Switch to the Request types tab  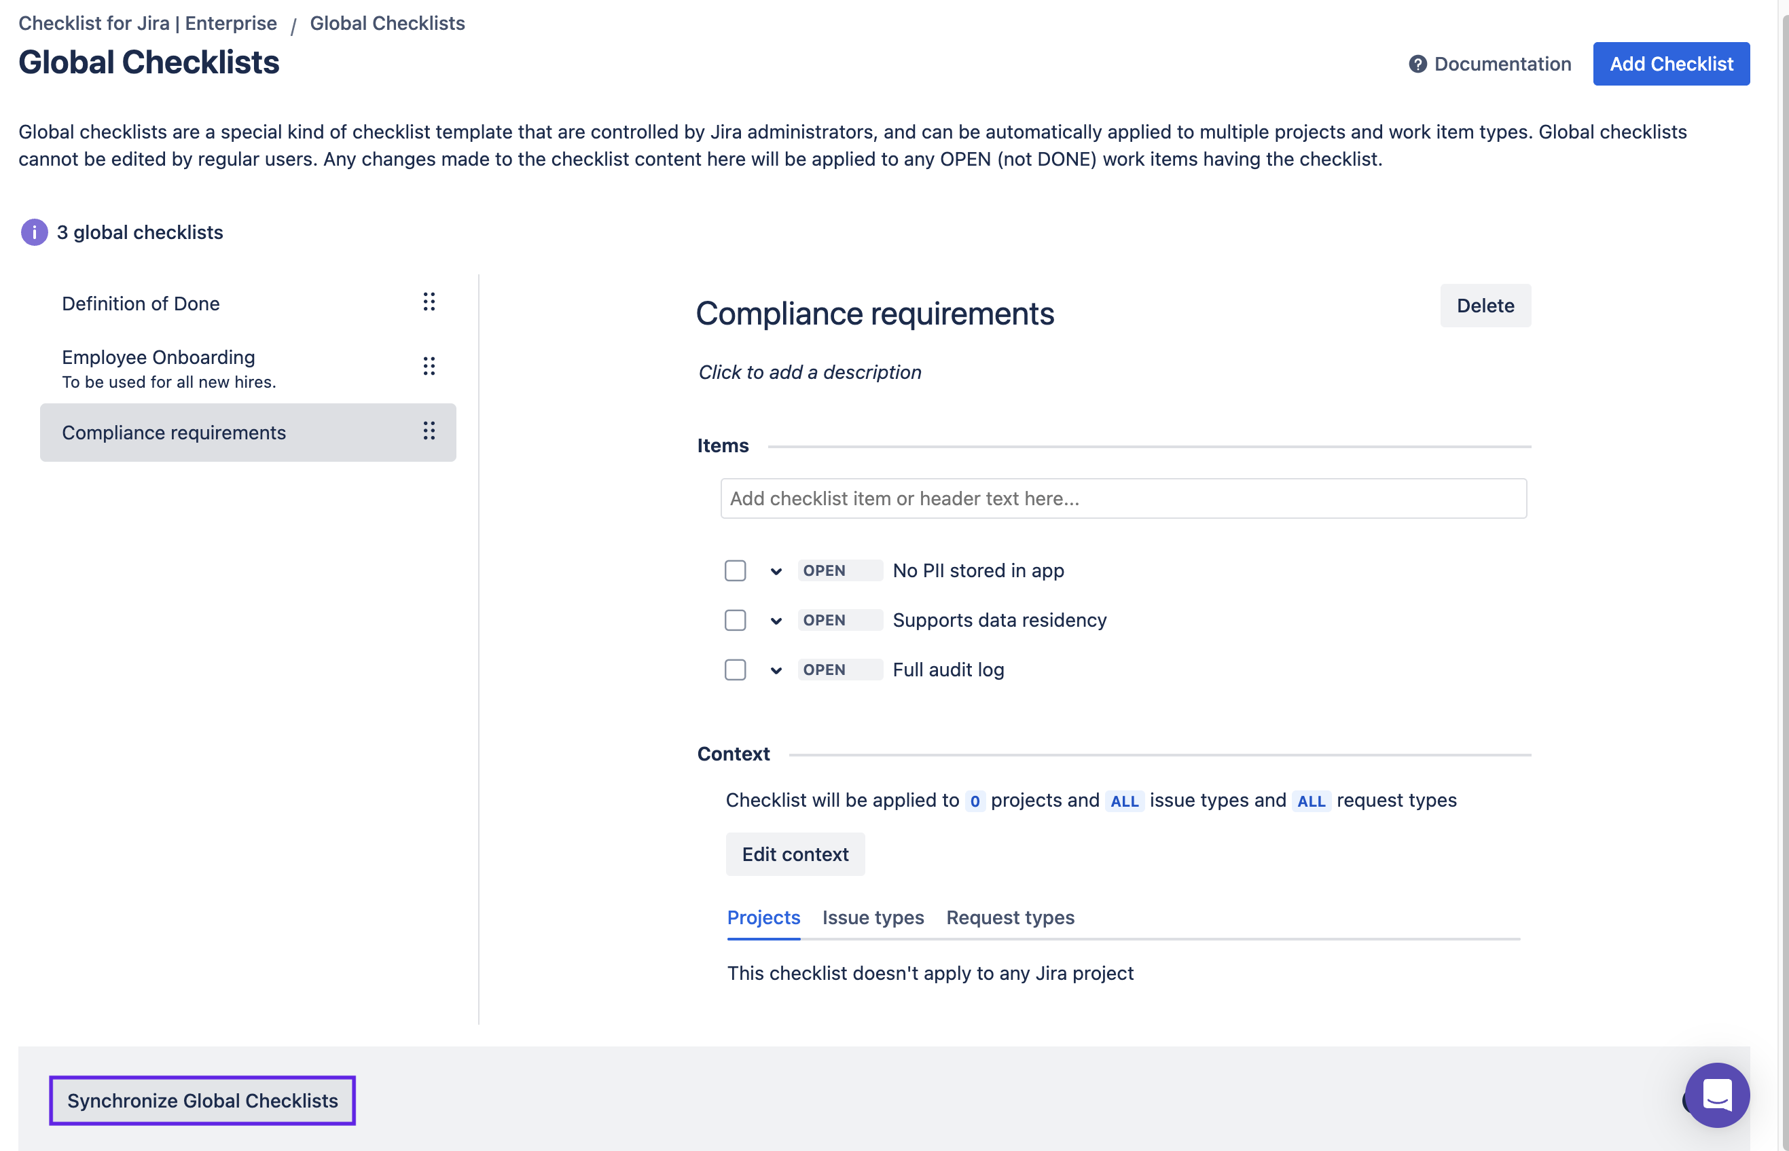click(x=1010, y=917)
